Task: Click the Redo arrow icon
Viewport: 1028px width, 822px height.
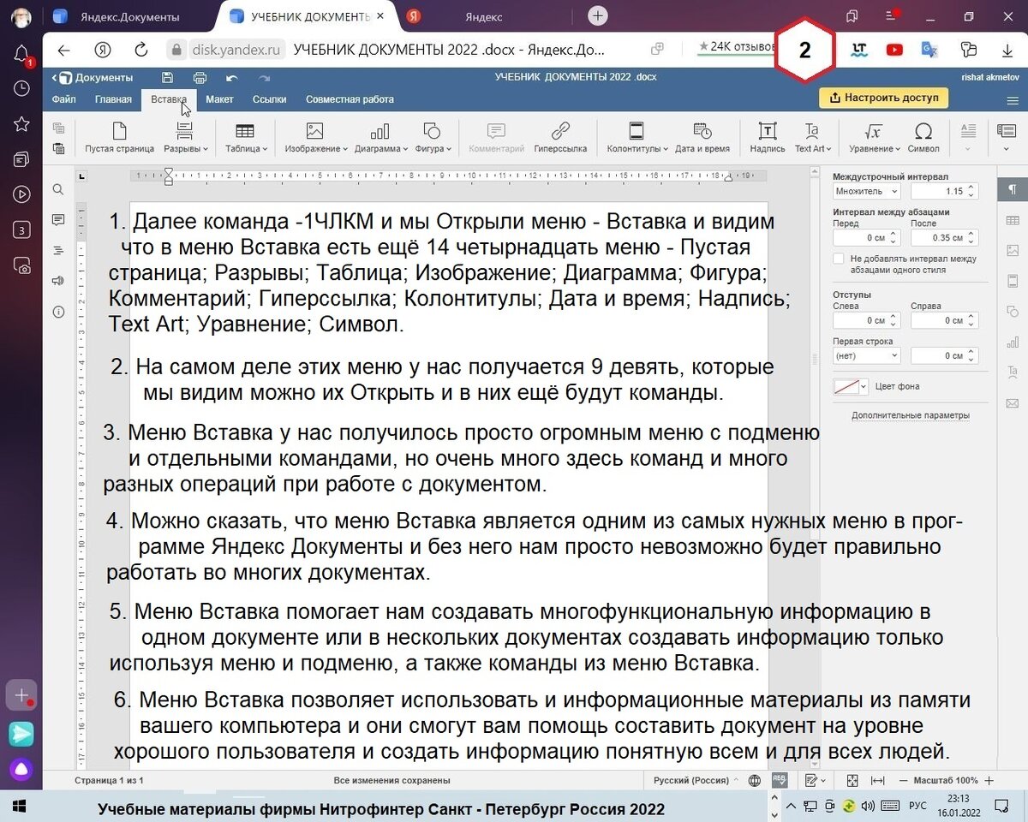Action: coord(264,77)
